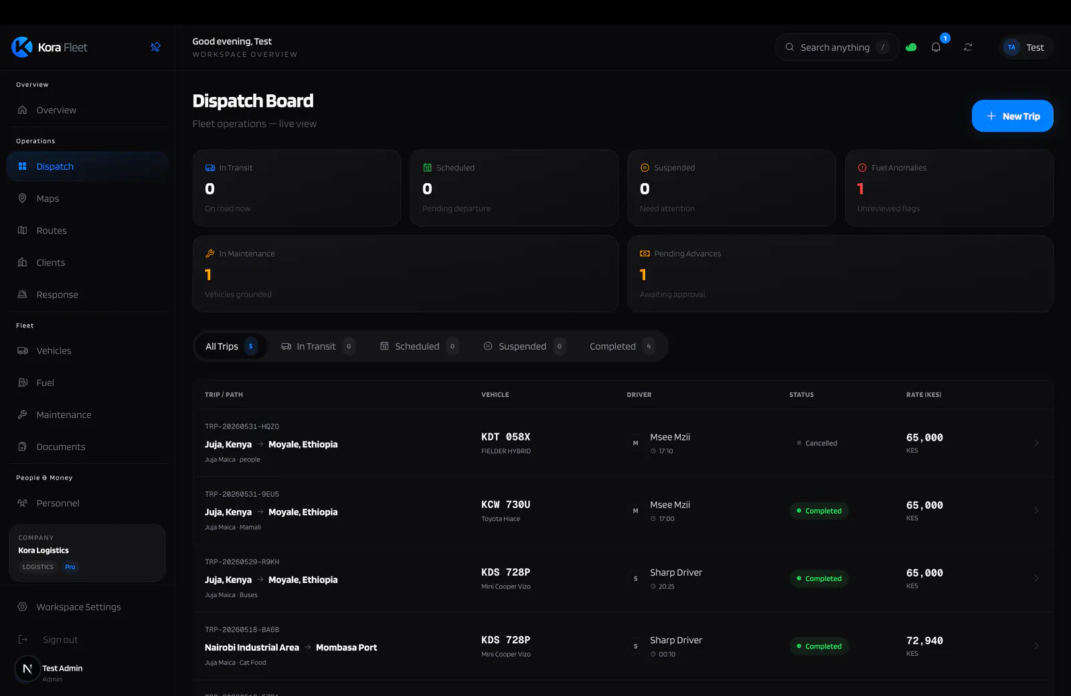Image resolution: width=1071 pixels, height=696 pixels.
Task: Click vehicle KDT 058X
Action: 506,437
